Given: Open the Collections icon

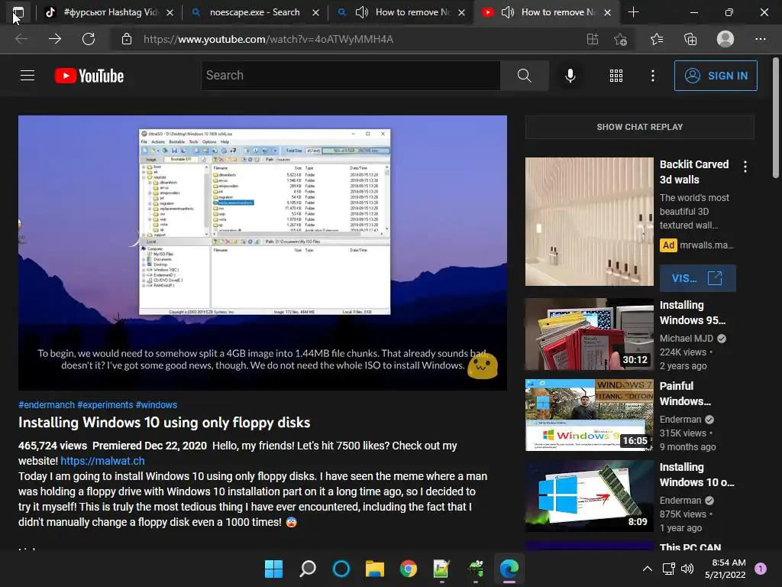Looking at the screenshot, I should (690, 39).
